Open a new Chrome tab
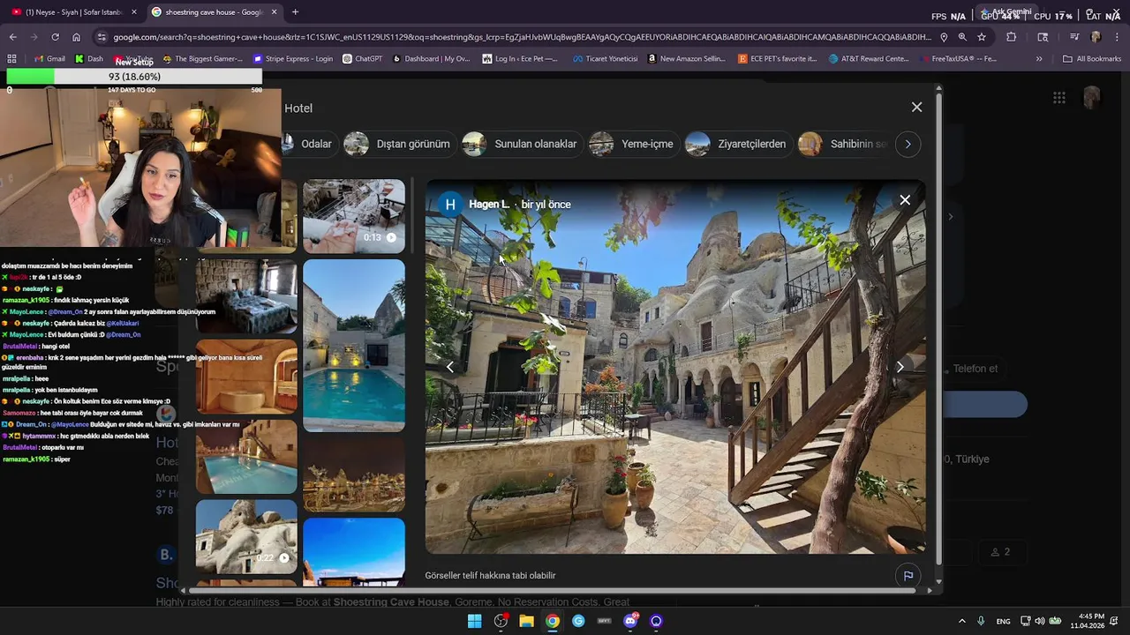The width and height of the screenshot is (1130, 635). (x=295, y=12)
